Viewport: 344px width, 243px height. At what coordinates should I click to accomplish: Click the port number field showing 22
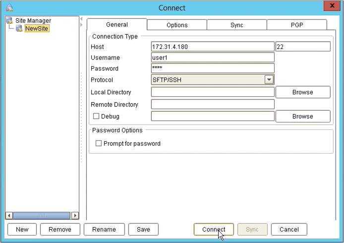[x=303, y=46]
